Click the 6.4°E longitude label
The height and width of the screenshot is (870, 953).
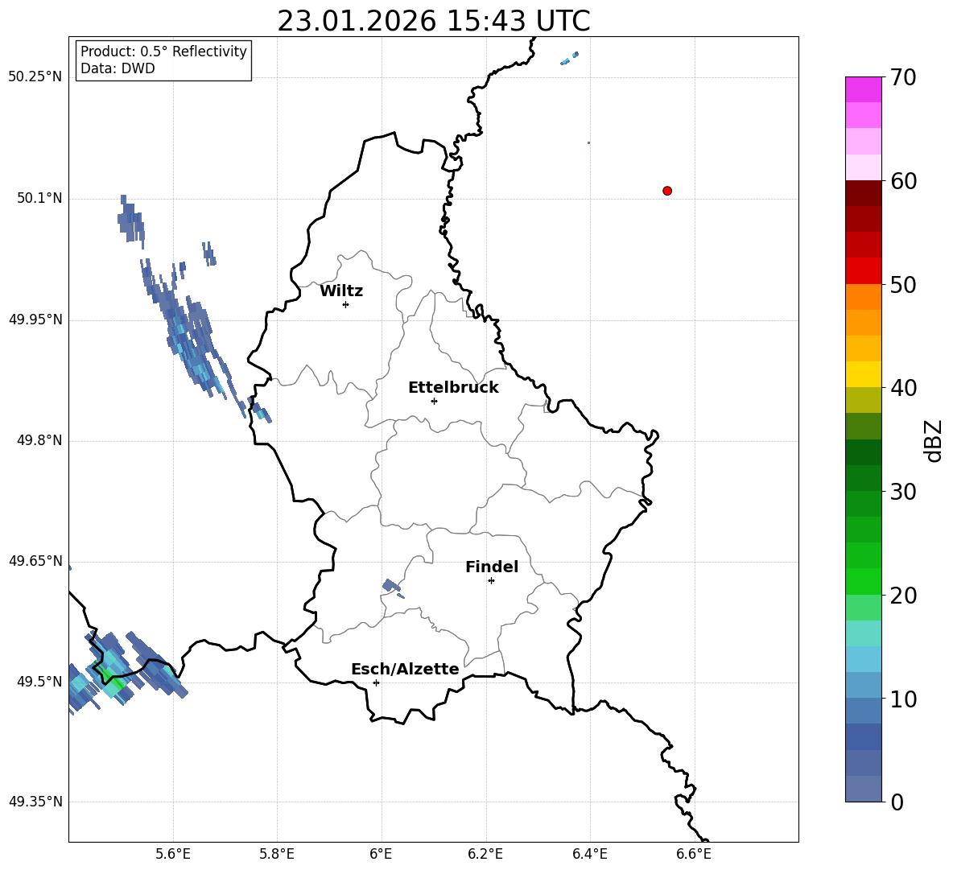click(589, 854)
